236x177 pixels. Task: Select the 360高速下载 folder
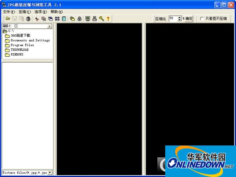(x=18, y=36)
